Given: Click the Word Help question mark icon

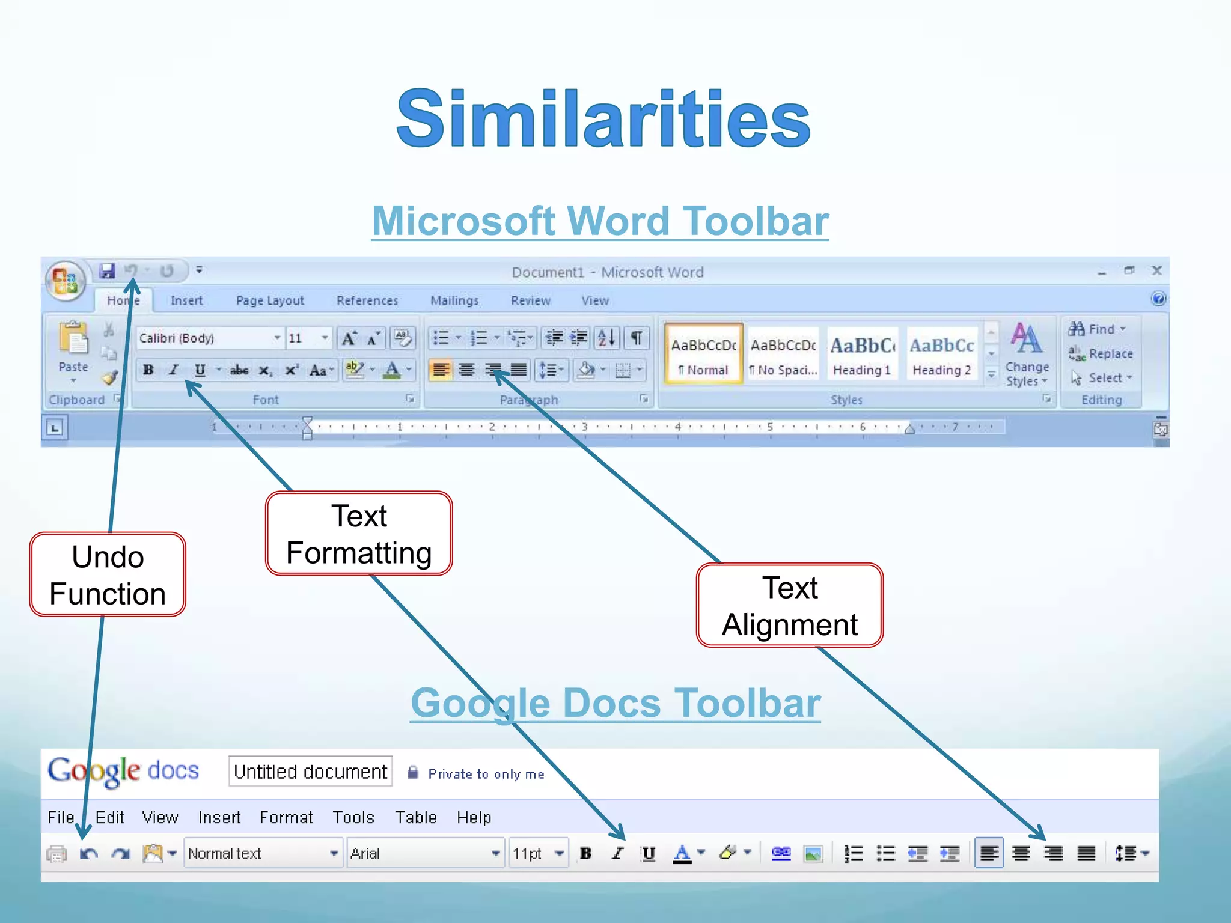Looking at the screenshot, I should click(1158, 298).
